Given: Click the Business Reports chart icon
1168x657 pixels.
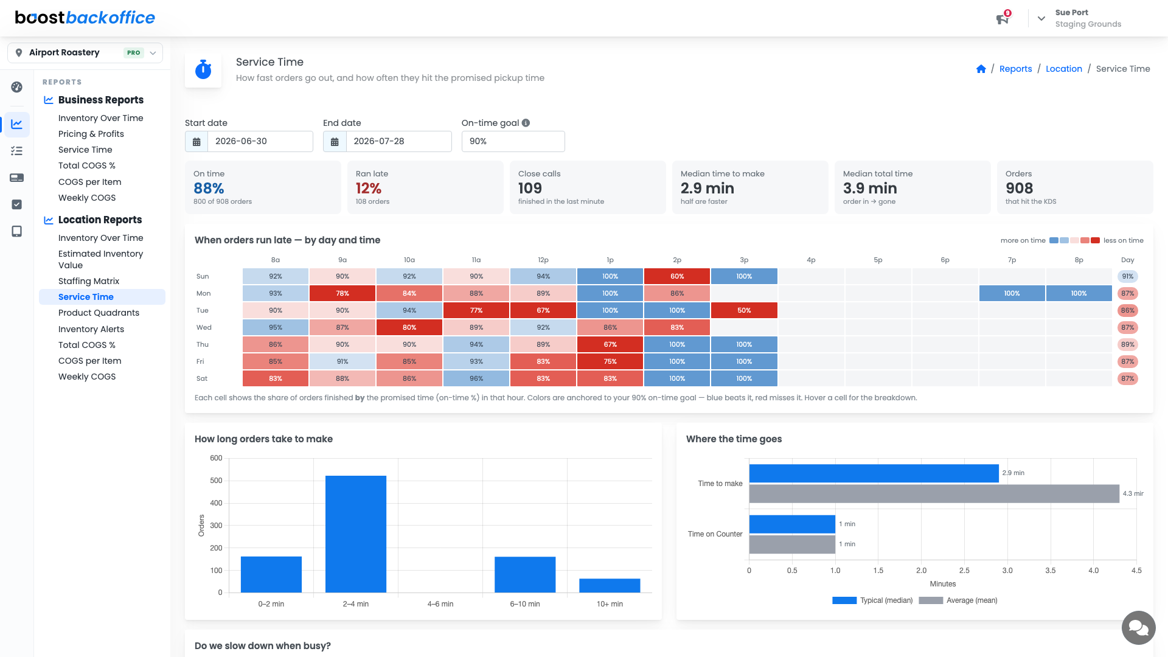Looking at the screenshot, I should coord(49,100).
